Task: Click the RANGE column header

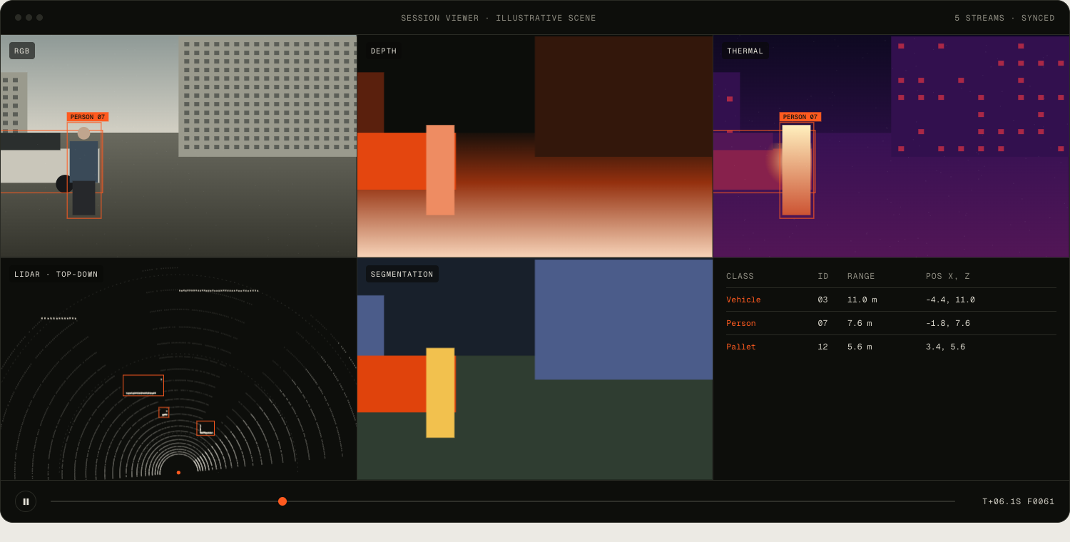Action: (x=861, y=277)
